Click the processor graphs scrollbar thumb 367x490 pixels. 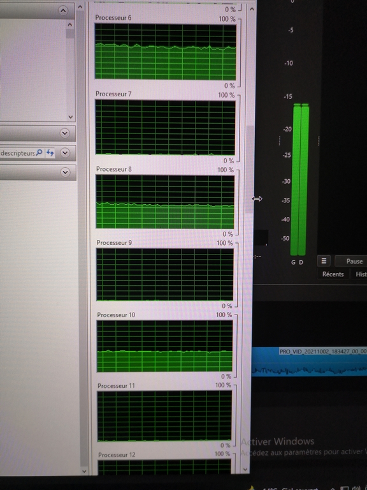pyautogui.click(x=250, y=169)
